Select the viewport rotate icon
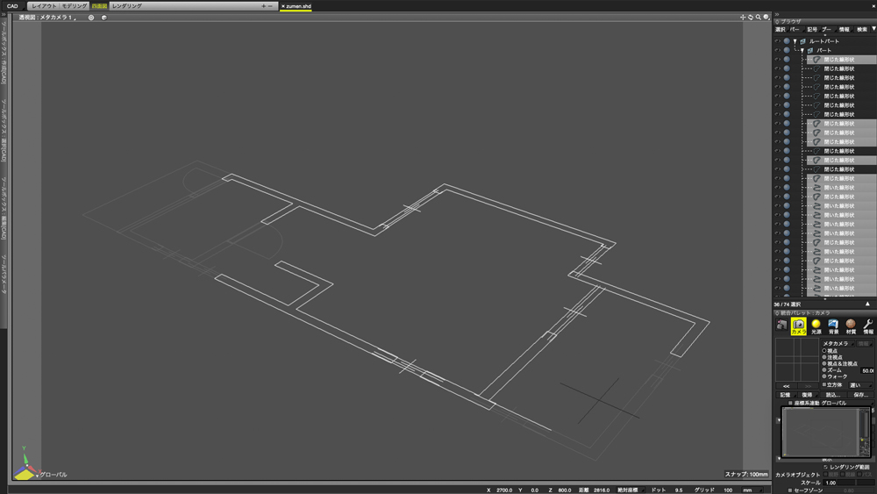The image size is (877, 494). coord(751,18)
